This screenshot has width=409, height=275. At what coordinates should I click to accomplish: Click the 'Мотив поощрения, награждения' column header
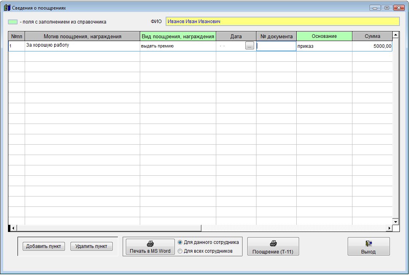tap(82, 36)
